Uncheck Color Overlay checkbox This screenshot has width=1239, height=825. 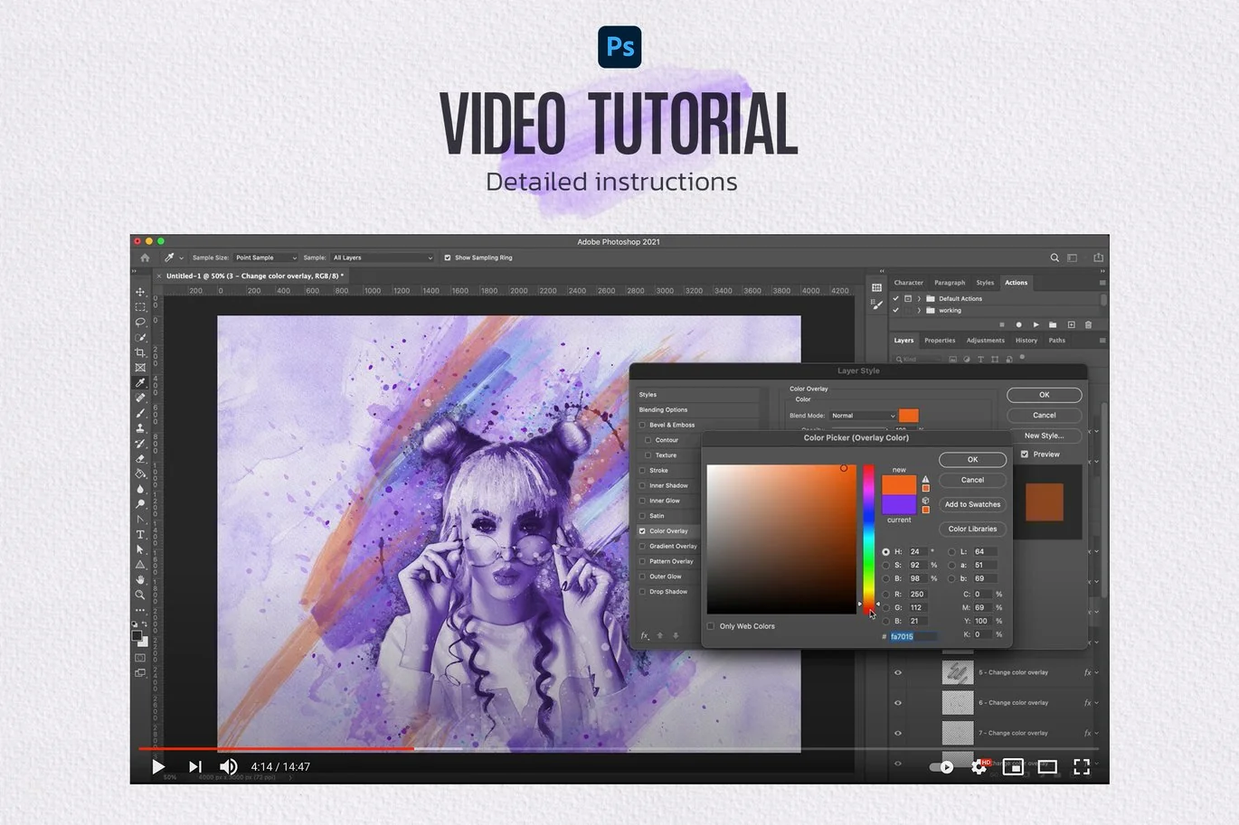[x=643, y=531]
